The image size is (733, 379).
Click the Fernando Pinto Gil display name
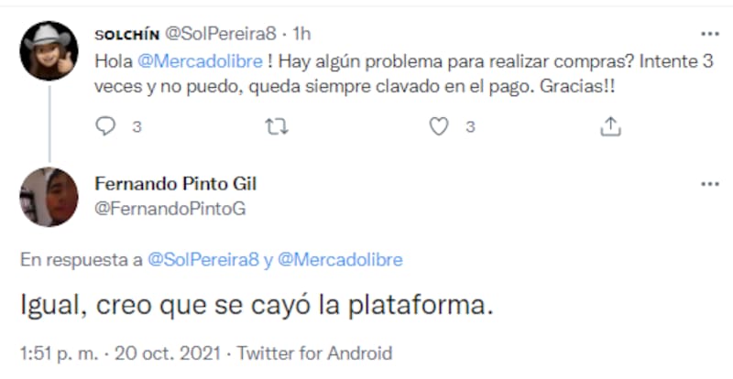tap(175, 184)
